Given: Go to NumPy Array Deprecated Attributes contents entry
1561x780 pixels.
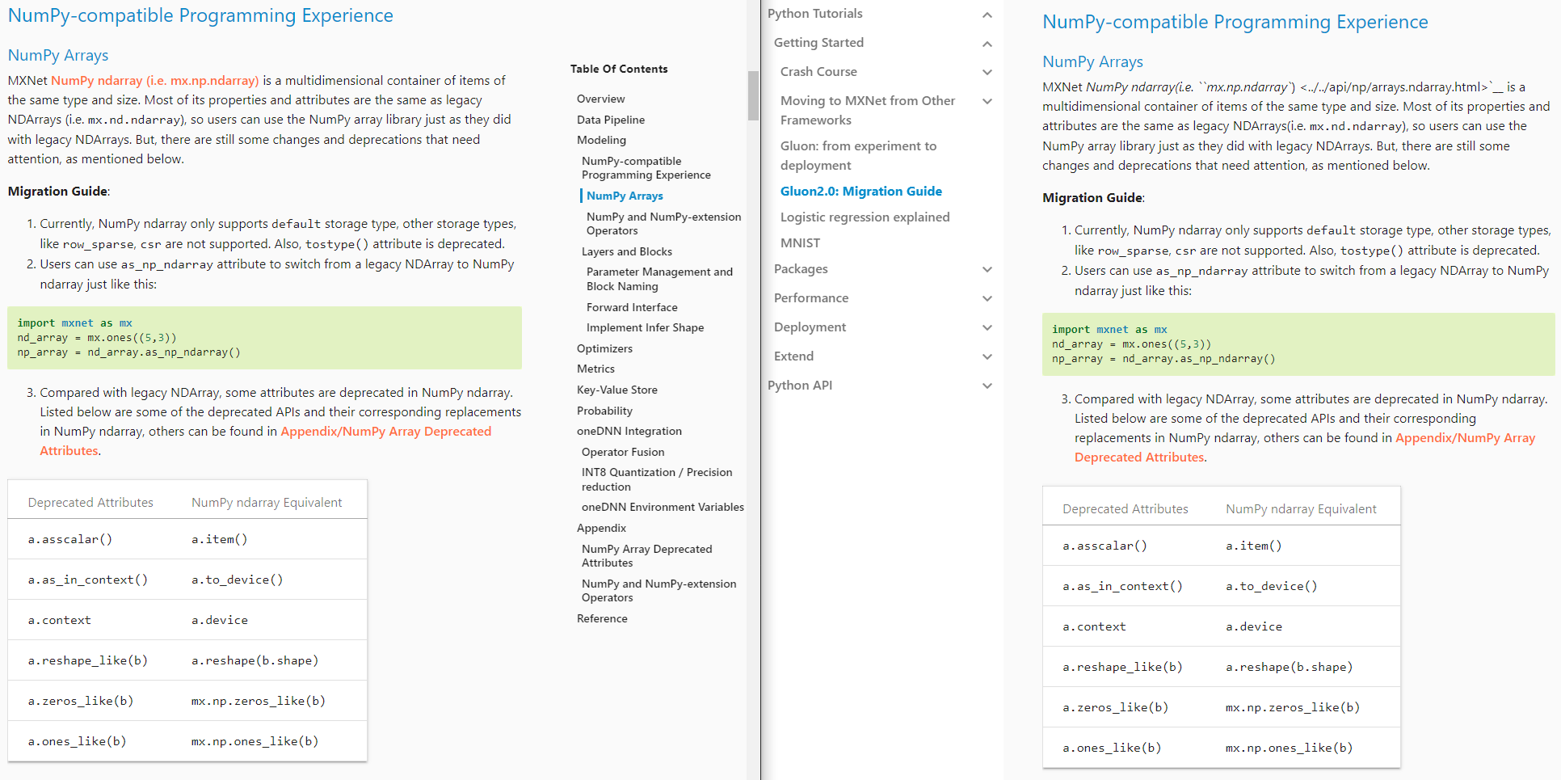Looking at the screenshot, I should [x=646, y=556].
